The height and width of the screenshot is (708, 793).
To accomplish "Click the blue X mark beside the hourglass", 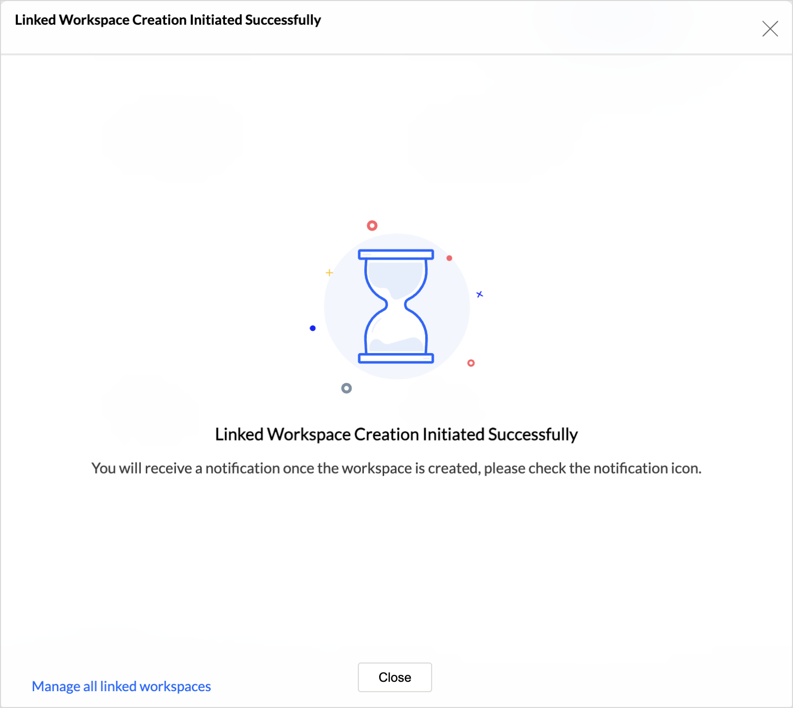I will (480, 294).
